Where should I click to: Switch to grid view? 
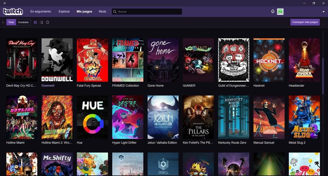(35, 22)
